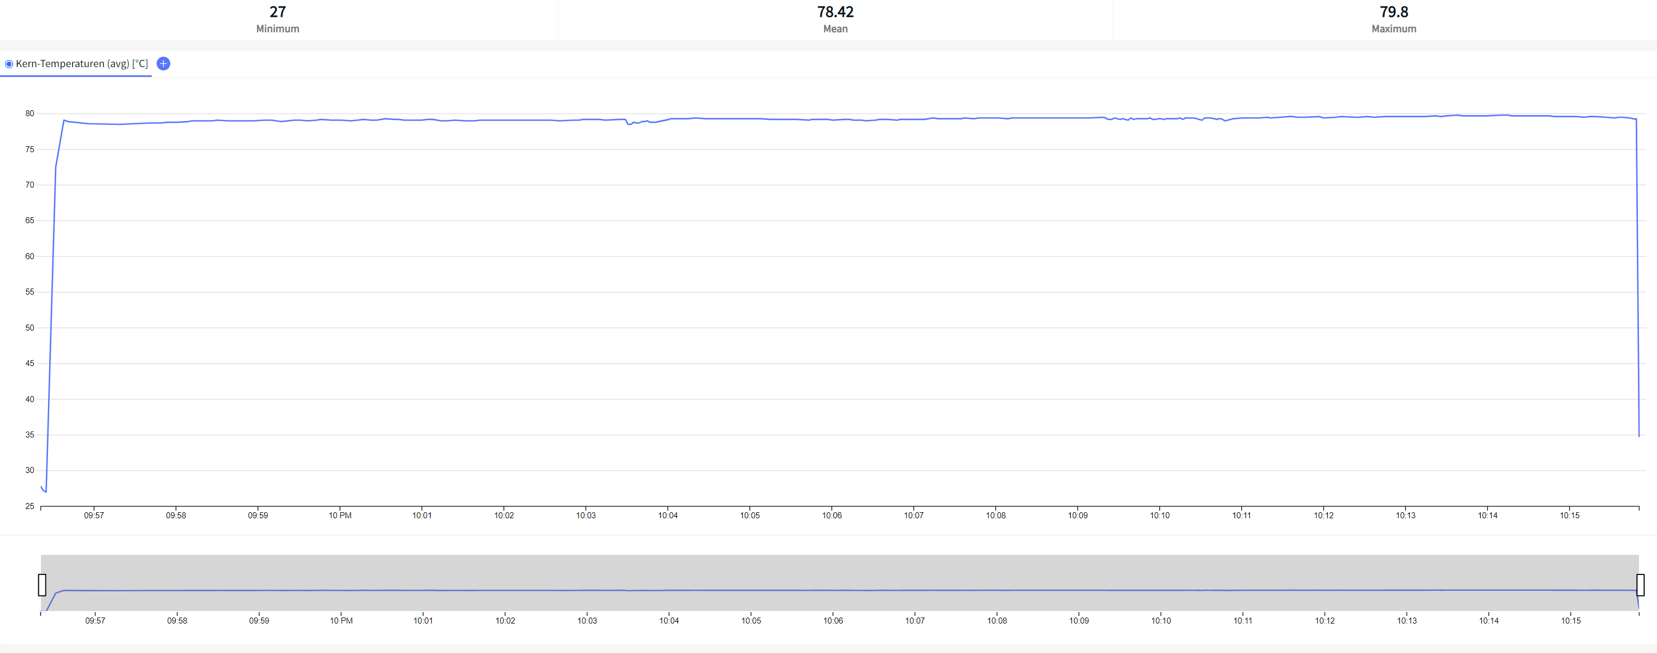This screenshot has height=653, width=1657.
Task: Click the Minimum value 27 card
Action: coord(277,19)
